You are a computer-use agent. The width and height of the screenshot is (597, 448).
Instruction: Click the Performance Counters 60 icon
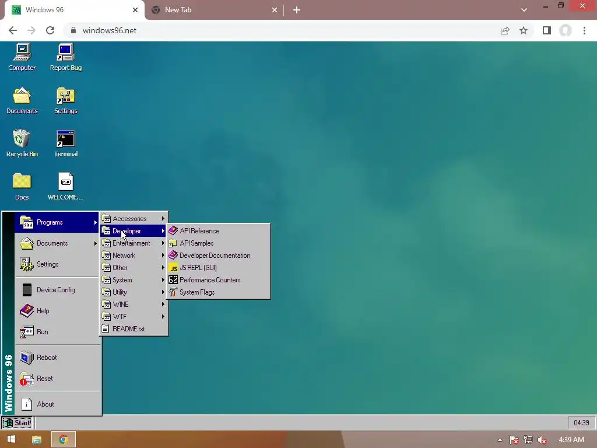click(x=173, y=279)
